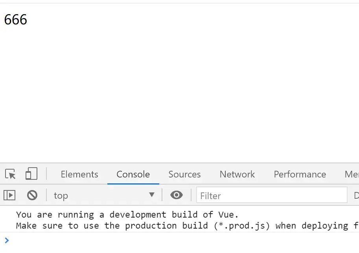Switch to the partially visible Memory tab
359x253 pixels.
(x=352, y=174)
